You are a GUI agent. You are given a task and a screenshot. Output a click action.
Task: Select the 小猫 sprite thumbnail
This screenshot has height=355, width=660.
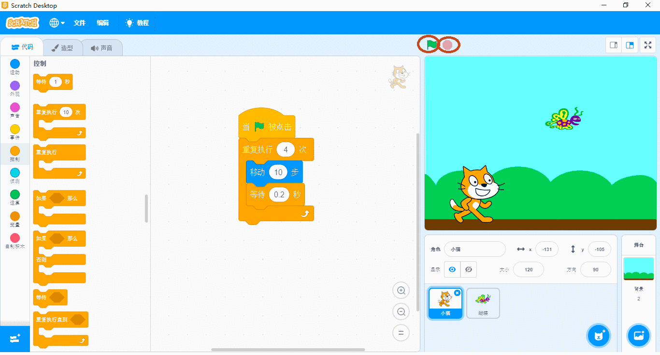445,304
